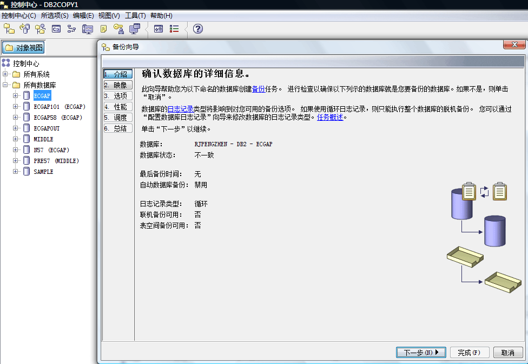
Task: Click the 所有数据库 folder icon
Action: (16, 85)
